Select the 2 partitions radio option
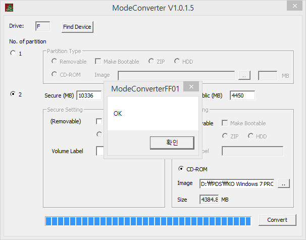The width and height of the screenshot is (306, 240). coord(13,94)
